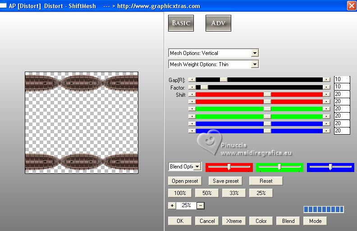
Task: Adjust the green blend slider
Action: click(x=279, y=167)
